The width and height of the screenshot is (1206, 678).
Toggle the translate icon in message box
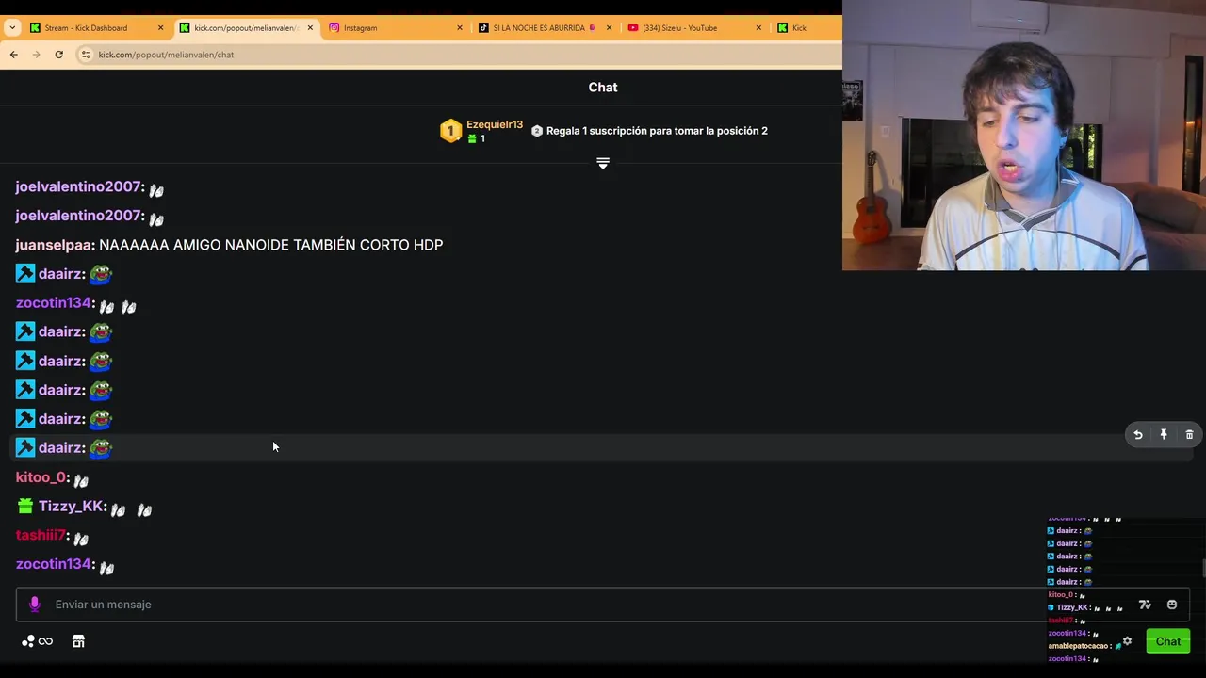[1145, 605]
